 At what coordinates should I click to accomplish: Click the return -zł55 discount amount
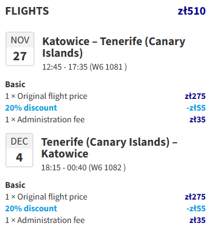click(196, 208)
